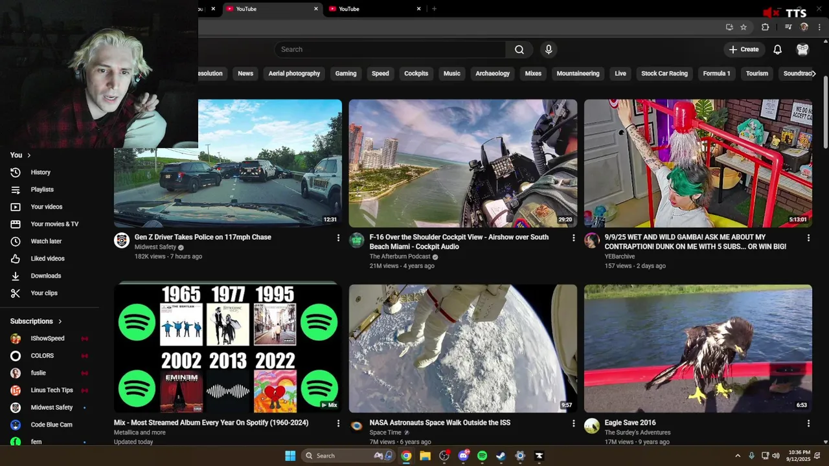Open Chrome three-dot menu
This screenshot has height=466, width=829.
click(x=820, y=27)
